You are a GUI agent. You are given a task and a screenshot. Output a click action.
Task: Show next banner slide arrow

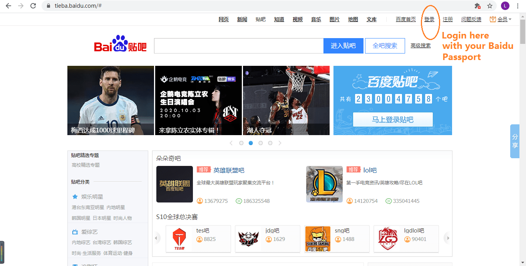pyautogui.click(x=280, y=143)
